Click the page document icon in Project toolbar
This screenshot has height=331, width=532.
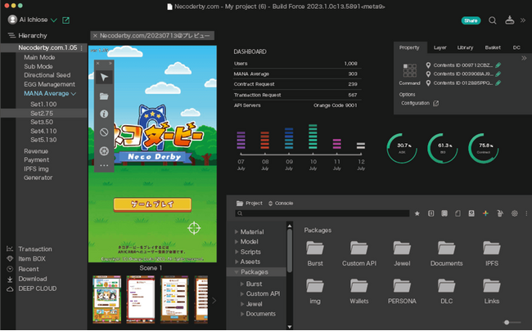pyautogui.click(x=458, y=213)
